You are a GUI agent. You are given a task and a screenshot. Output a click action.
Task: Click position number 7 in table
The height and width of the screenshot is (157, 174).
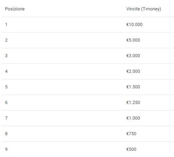[6, 118]
